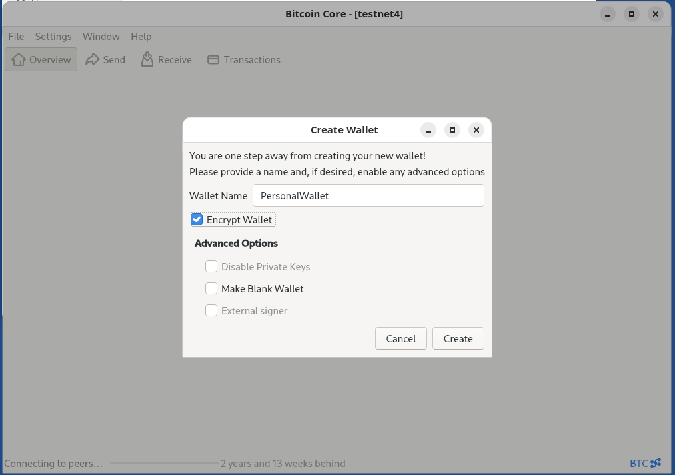Viewport: 675px width, 475px height.
Task: Minimize the Create Wallet dialog
Action: [428, 130]
